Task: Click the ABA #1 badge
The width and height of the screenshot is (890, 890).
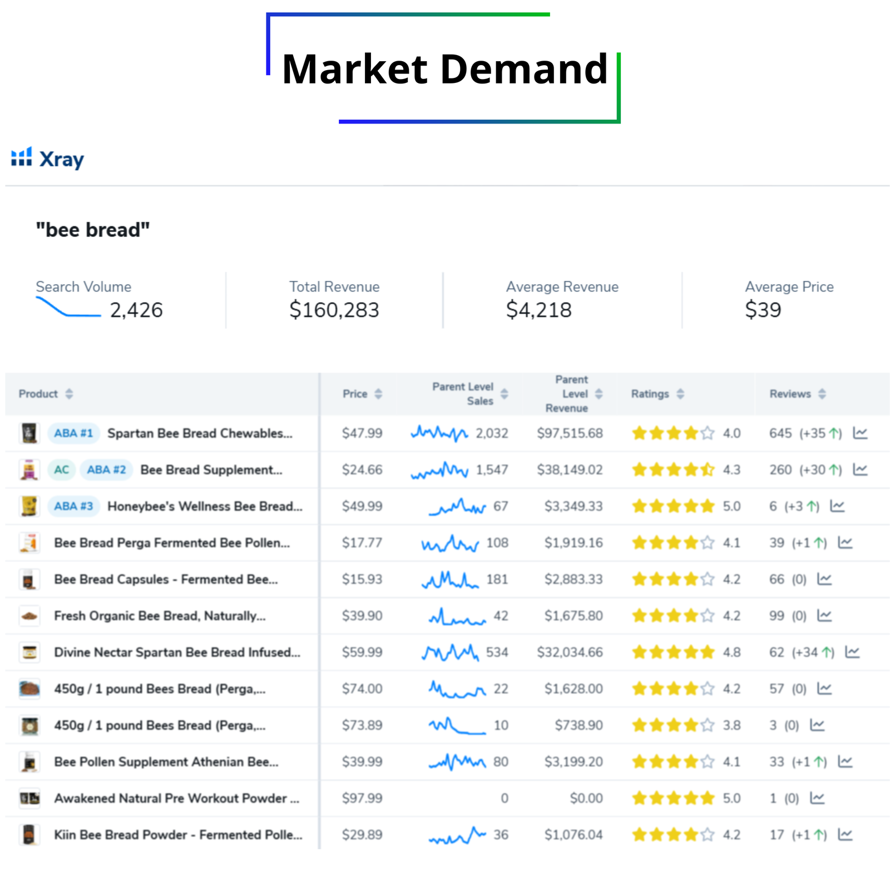Action: point(73,433)
